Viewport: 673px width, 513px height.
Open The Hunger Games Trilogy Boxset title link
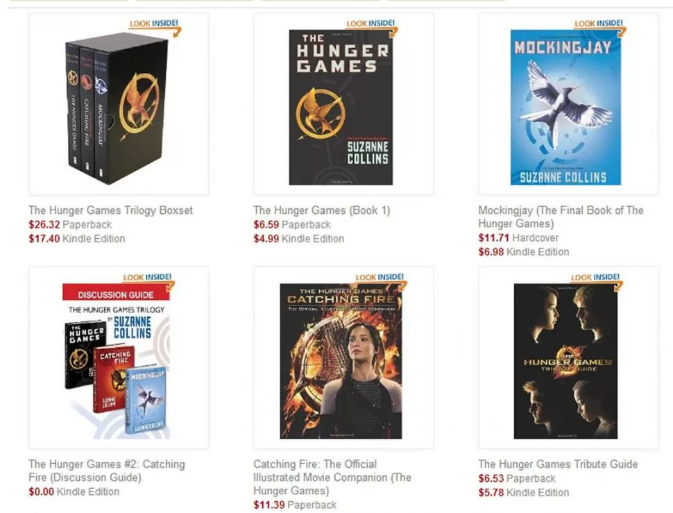(x=111, y=210)
